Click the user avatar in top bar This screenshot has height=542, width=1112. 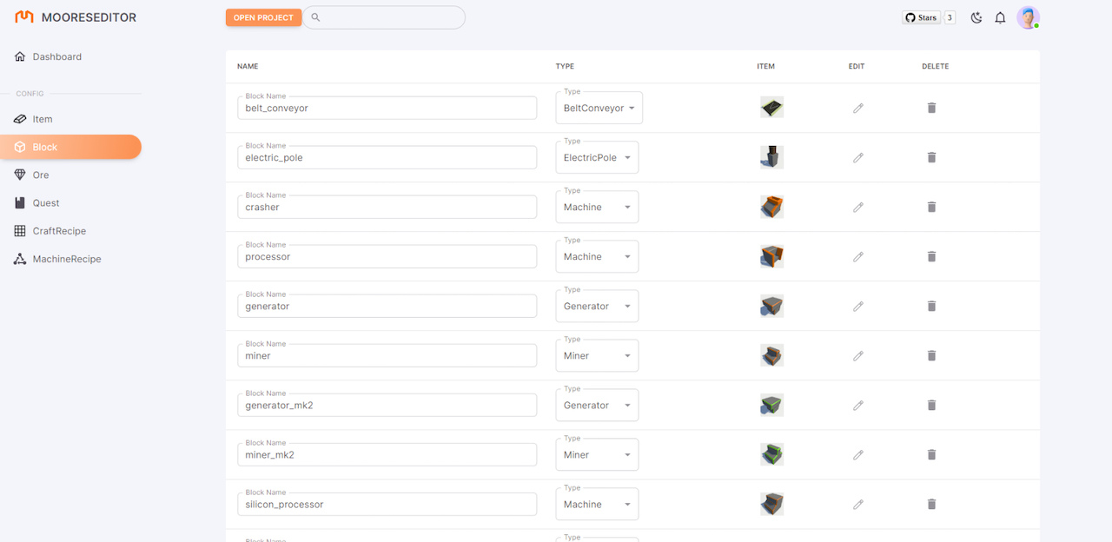pos(1028,17)
